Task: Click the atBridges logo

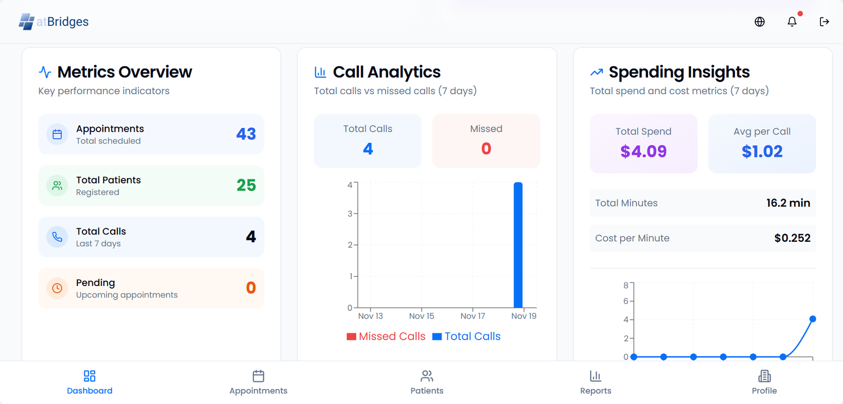Action: [x=54, y=22]
